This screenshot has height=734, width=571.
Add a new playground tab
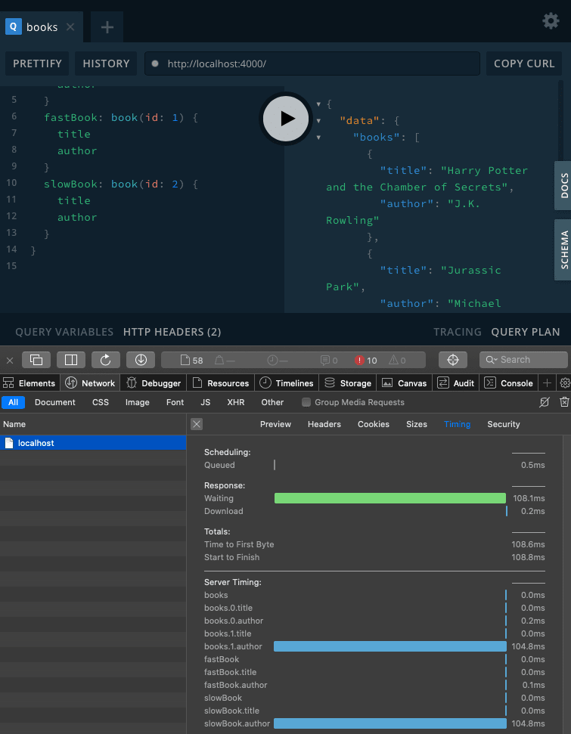[x=107, y=27]
